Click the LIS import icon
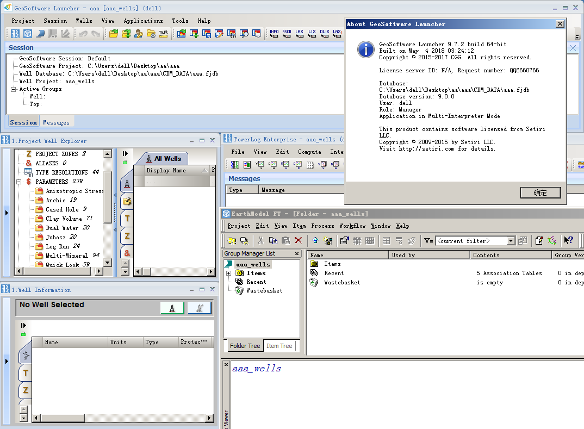 tap(312, 34)
